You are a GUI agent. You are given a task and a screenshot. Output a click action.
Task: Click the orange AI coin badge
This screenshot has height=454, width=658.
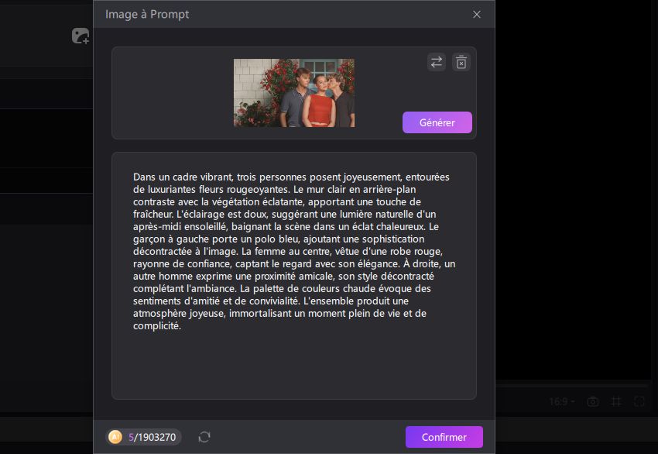point(116,437)
